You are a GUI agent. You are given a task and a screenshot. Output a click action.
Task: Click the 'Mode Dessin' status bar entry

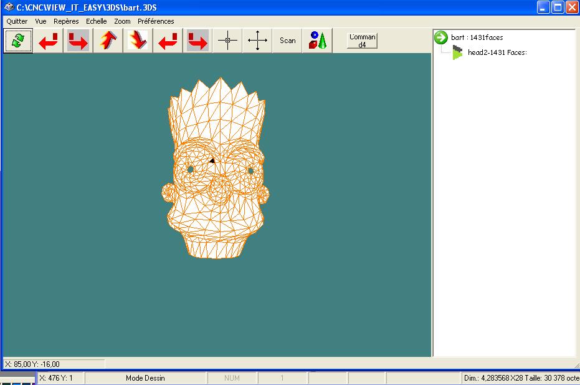[145, 378]
